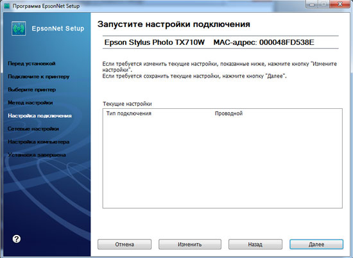Click the Тип подключения row label
Screen dimensions: 353x258
coord(129,113)
